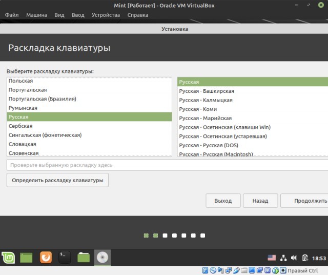Click the Продолжить button
The image size is (328, 275).
tap(304, 201)
